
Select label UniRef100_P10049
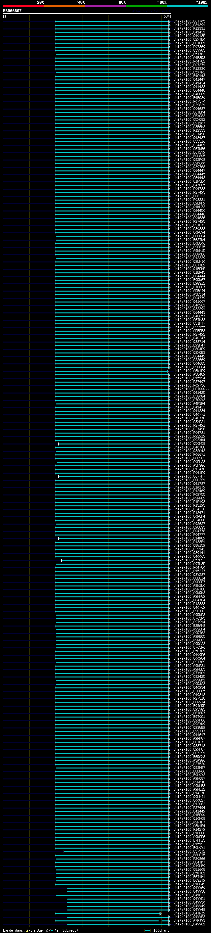[189, 884]
